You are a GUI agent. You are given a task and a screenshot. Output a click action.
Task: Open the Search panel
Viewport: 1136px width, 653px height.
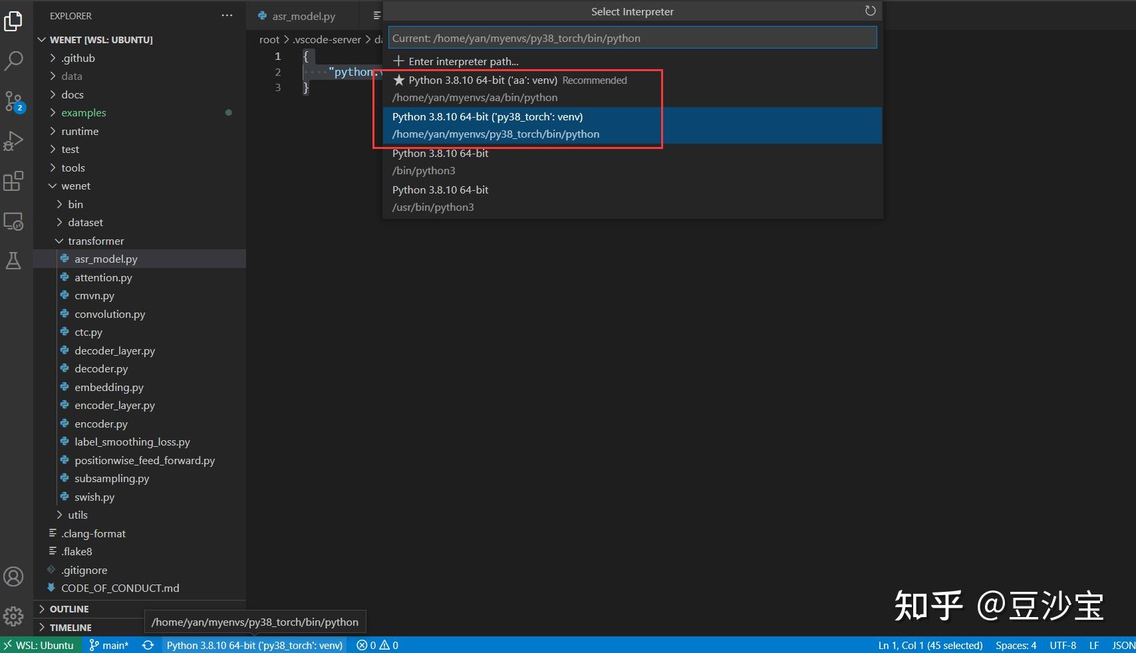point(14,61)
